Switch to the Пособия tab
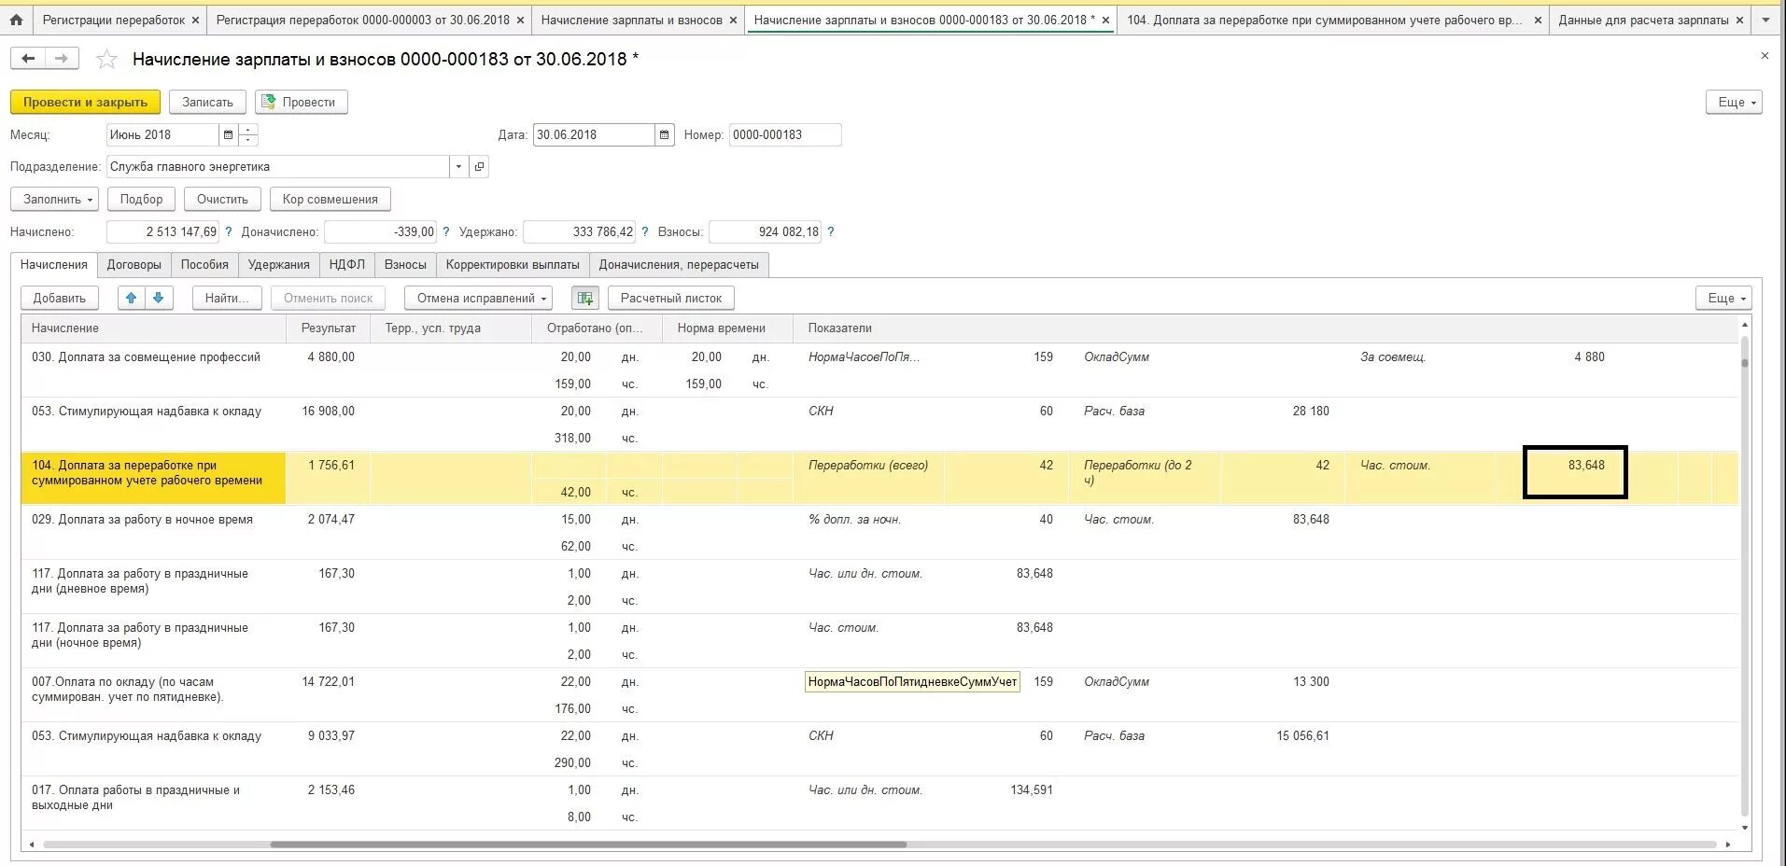Image resolution: width=1786 pixels, height=866 pixels. pos(204,264)
